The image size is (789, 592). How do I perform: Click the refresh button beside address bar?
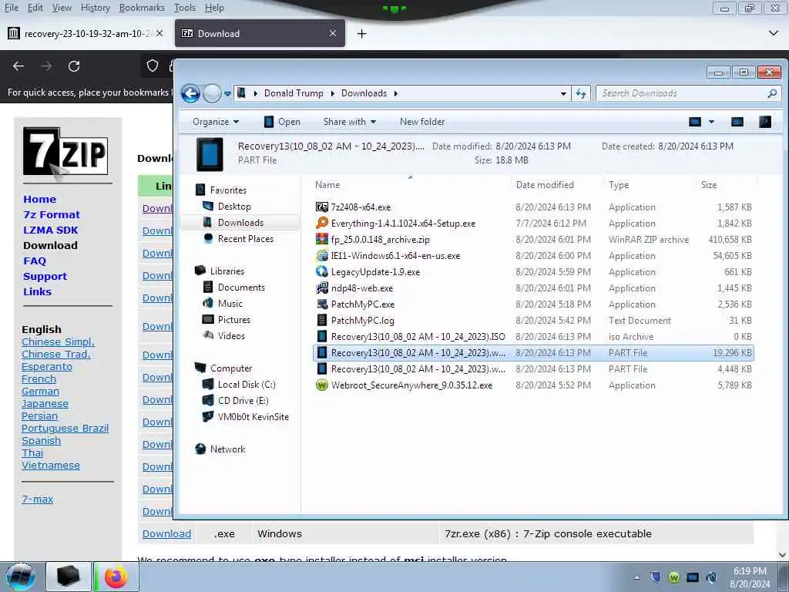pyautogui.click(x=581, y=93)
